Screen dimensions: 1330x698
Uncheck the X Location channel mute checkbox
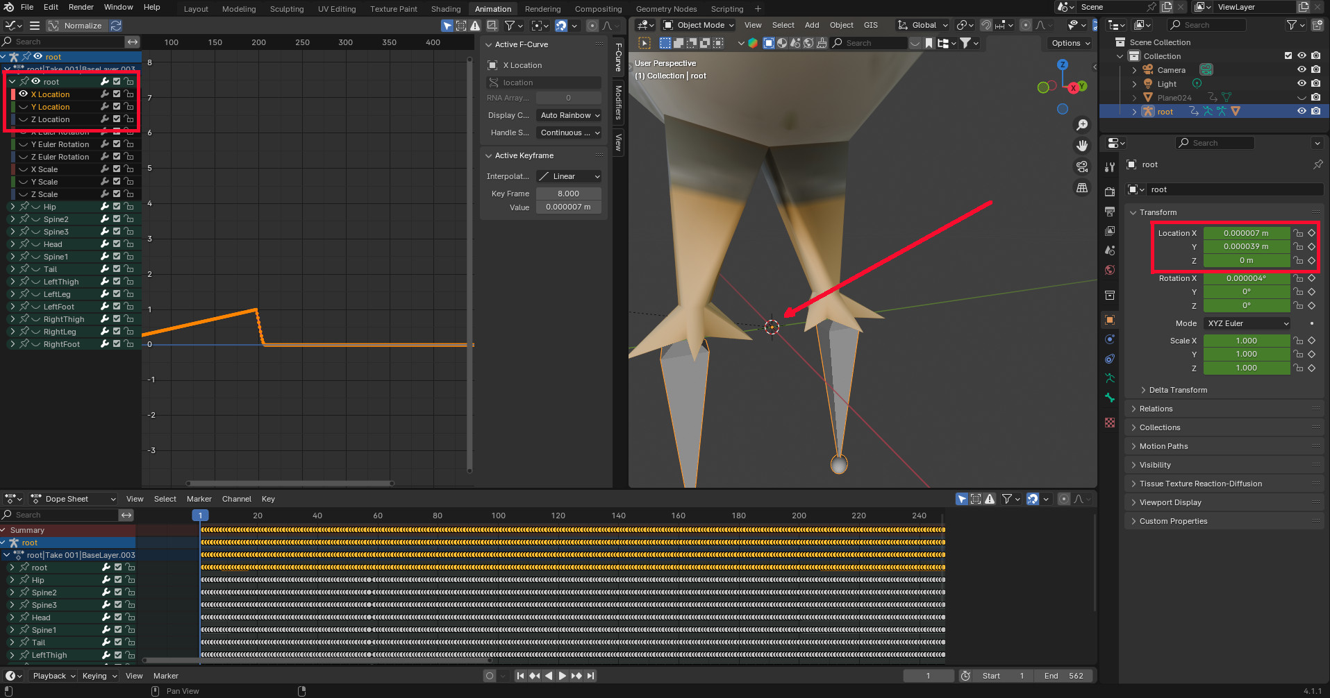117,94
